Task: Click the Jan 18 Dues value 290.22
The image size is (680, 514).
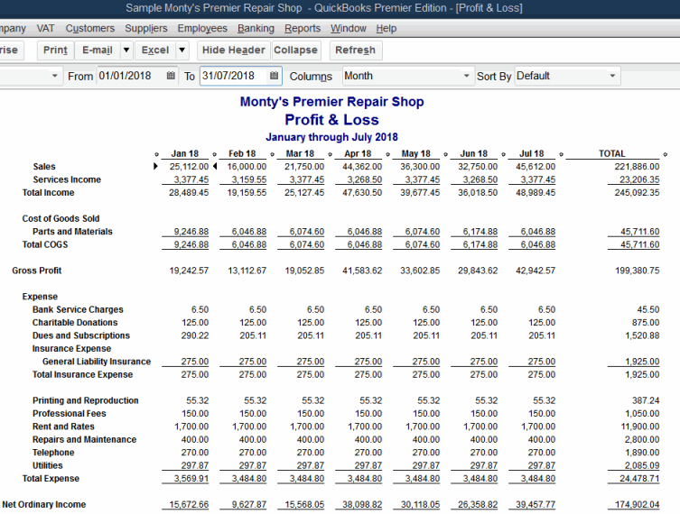Action: point(195,335)
